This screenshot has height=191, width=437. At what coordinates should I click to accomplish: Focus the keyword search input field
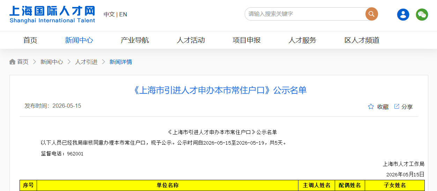pos(305,14)
